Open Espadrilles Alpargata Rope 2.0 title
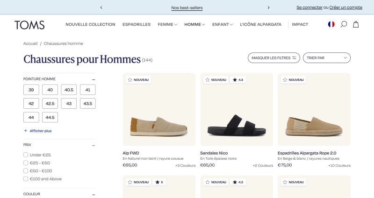The image size is (374, 198). tap(307, 153)
